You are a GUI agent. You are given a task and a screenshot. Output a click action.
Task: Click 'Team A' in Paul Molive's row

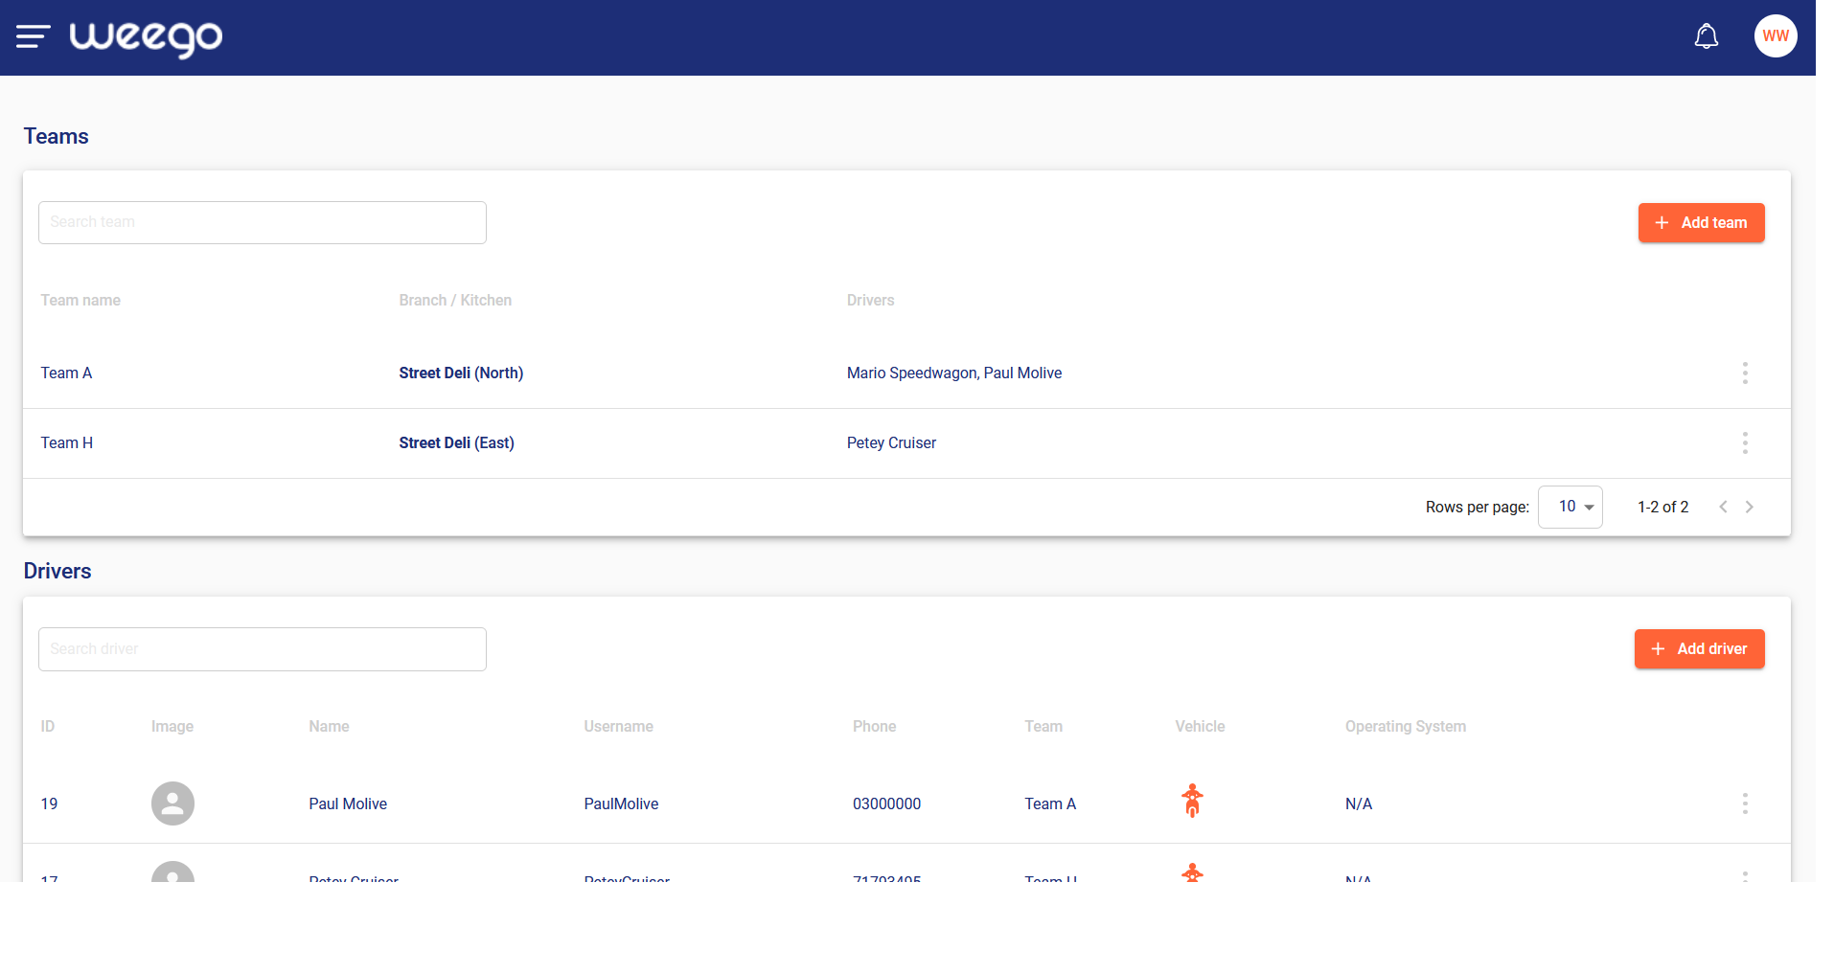tap(1050, 804)
